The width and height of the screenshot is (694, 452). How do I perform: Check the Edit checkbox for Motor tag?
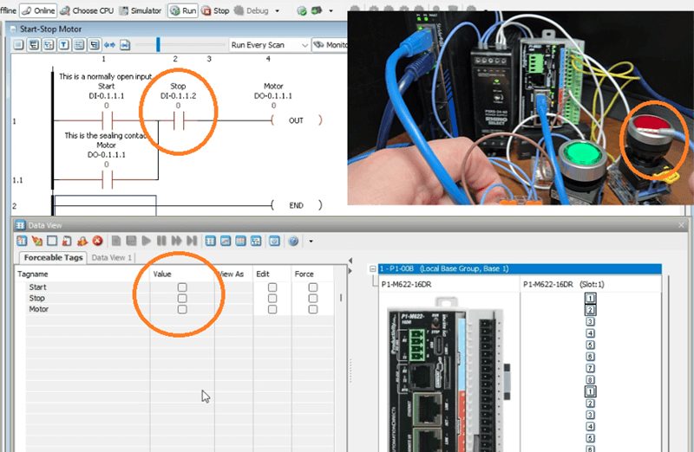coord(272,309)
